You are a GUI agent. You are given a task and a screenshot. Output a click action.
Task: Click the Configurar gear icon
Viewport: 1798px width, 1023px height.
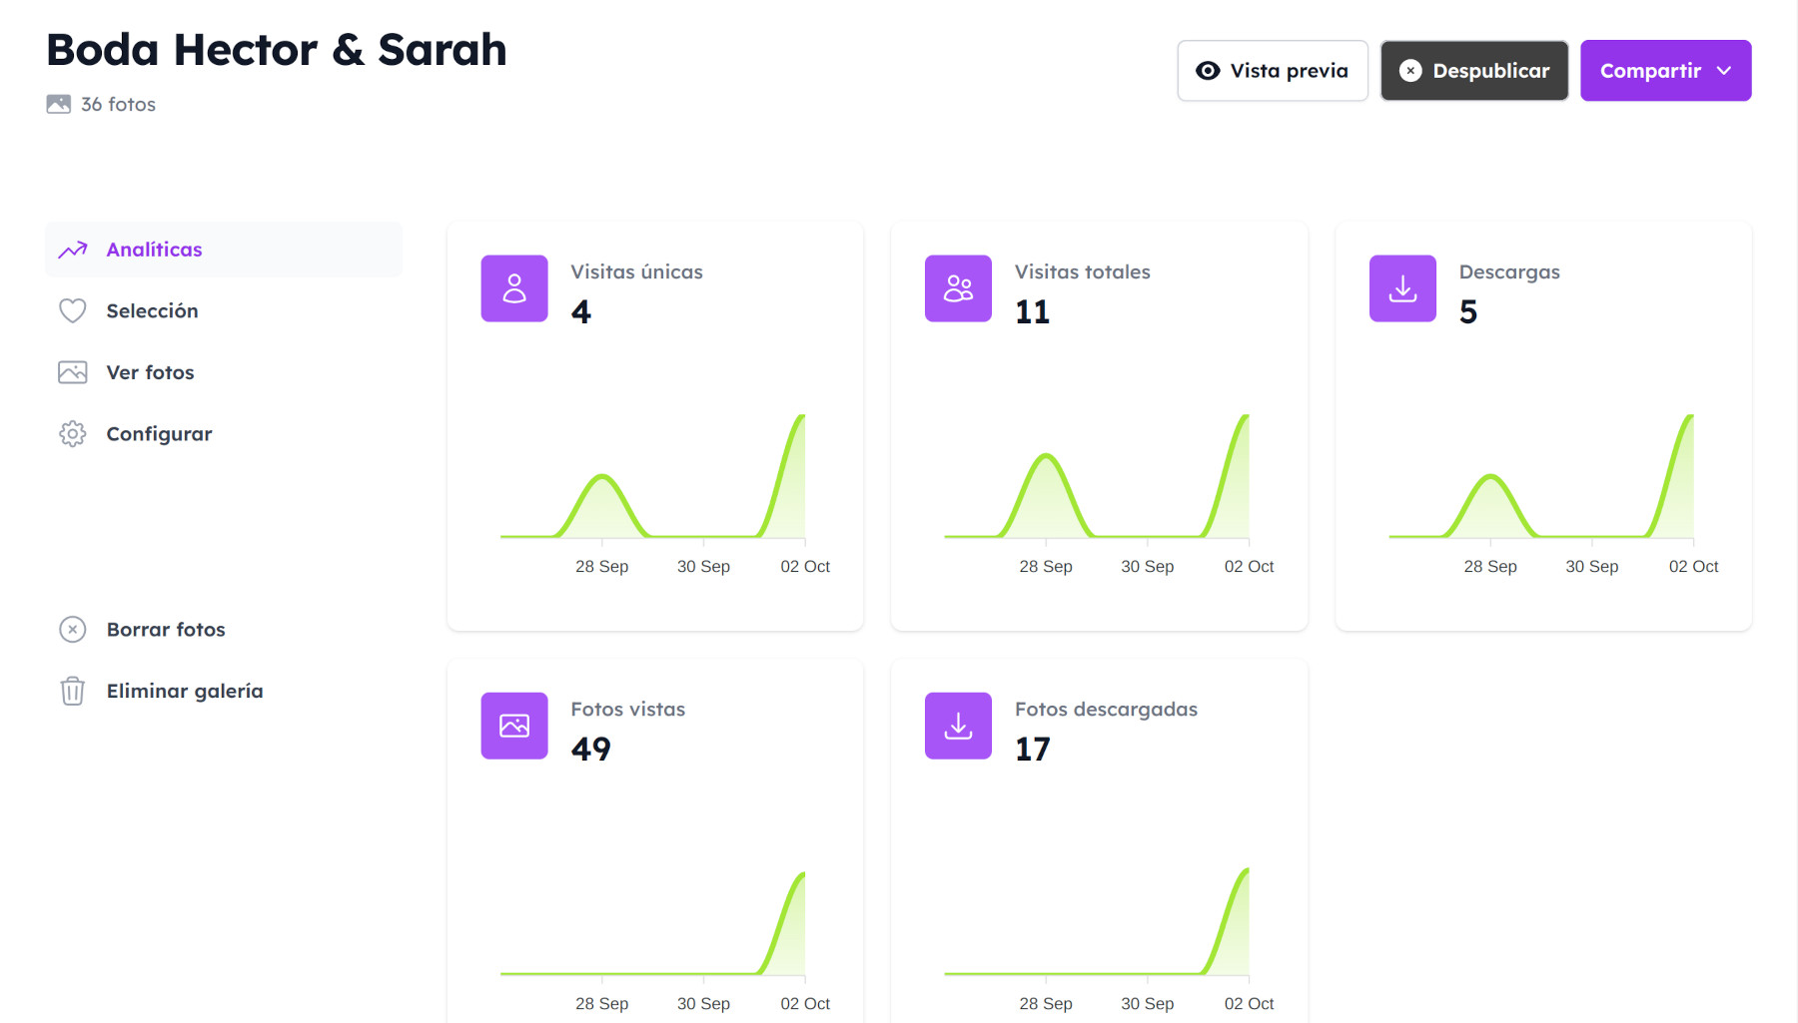pos(73,434)
